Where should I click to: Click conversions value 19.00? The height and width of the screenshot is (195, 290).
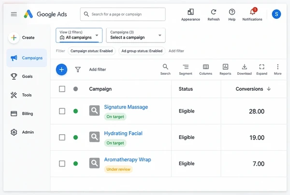pyautogui.click(x=257, y=138)
